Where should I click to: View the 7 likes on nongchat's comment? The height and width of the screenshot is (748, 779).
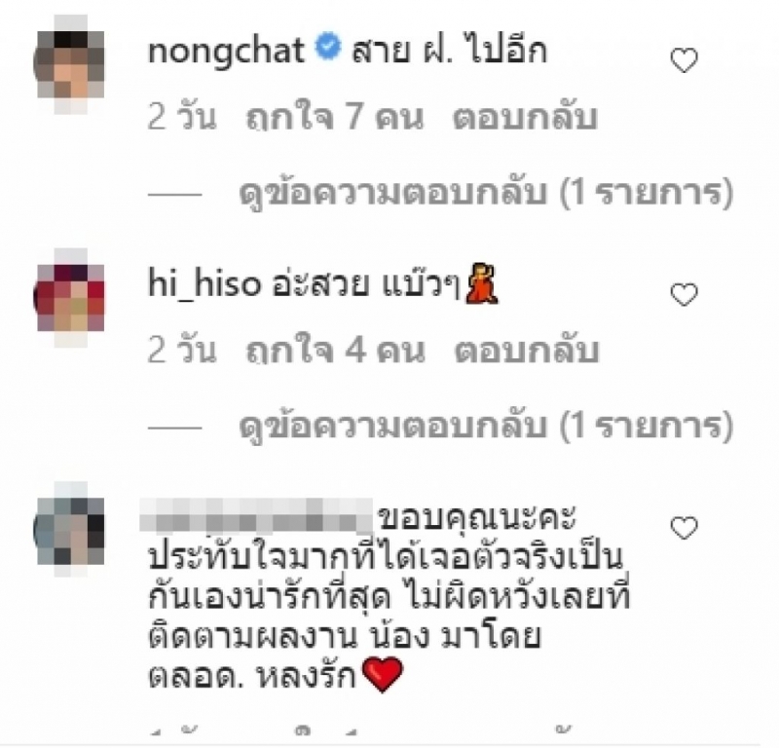[335, 117]
